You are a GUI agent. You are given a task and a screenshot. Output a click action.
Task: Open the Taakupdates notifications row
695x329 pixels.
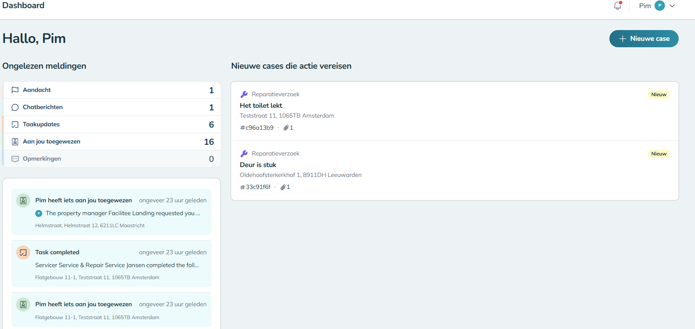[x=112, y=125]
